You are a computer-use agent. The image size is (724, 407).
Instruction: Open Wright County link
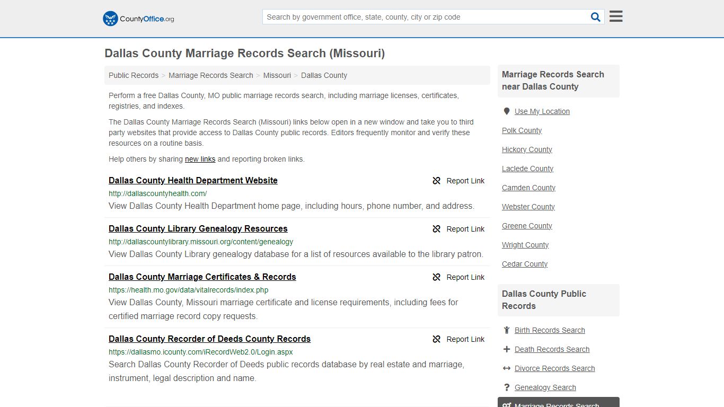click(525, 245)
